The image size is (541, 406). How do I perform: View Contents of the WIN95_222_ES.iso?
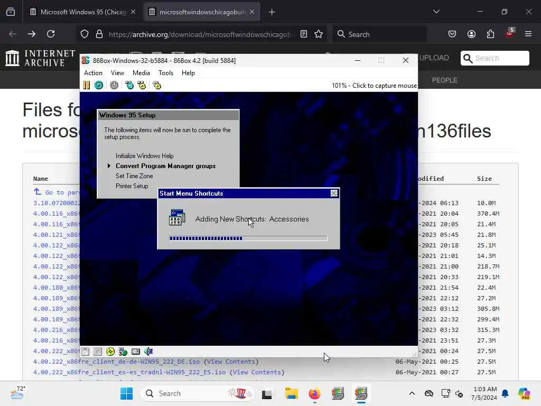[257, 372]
